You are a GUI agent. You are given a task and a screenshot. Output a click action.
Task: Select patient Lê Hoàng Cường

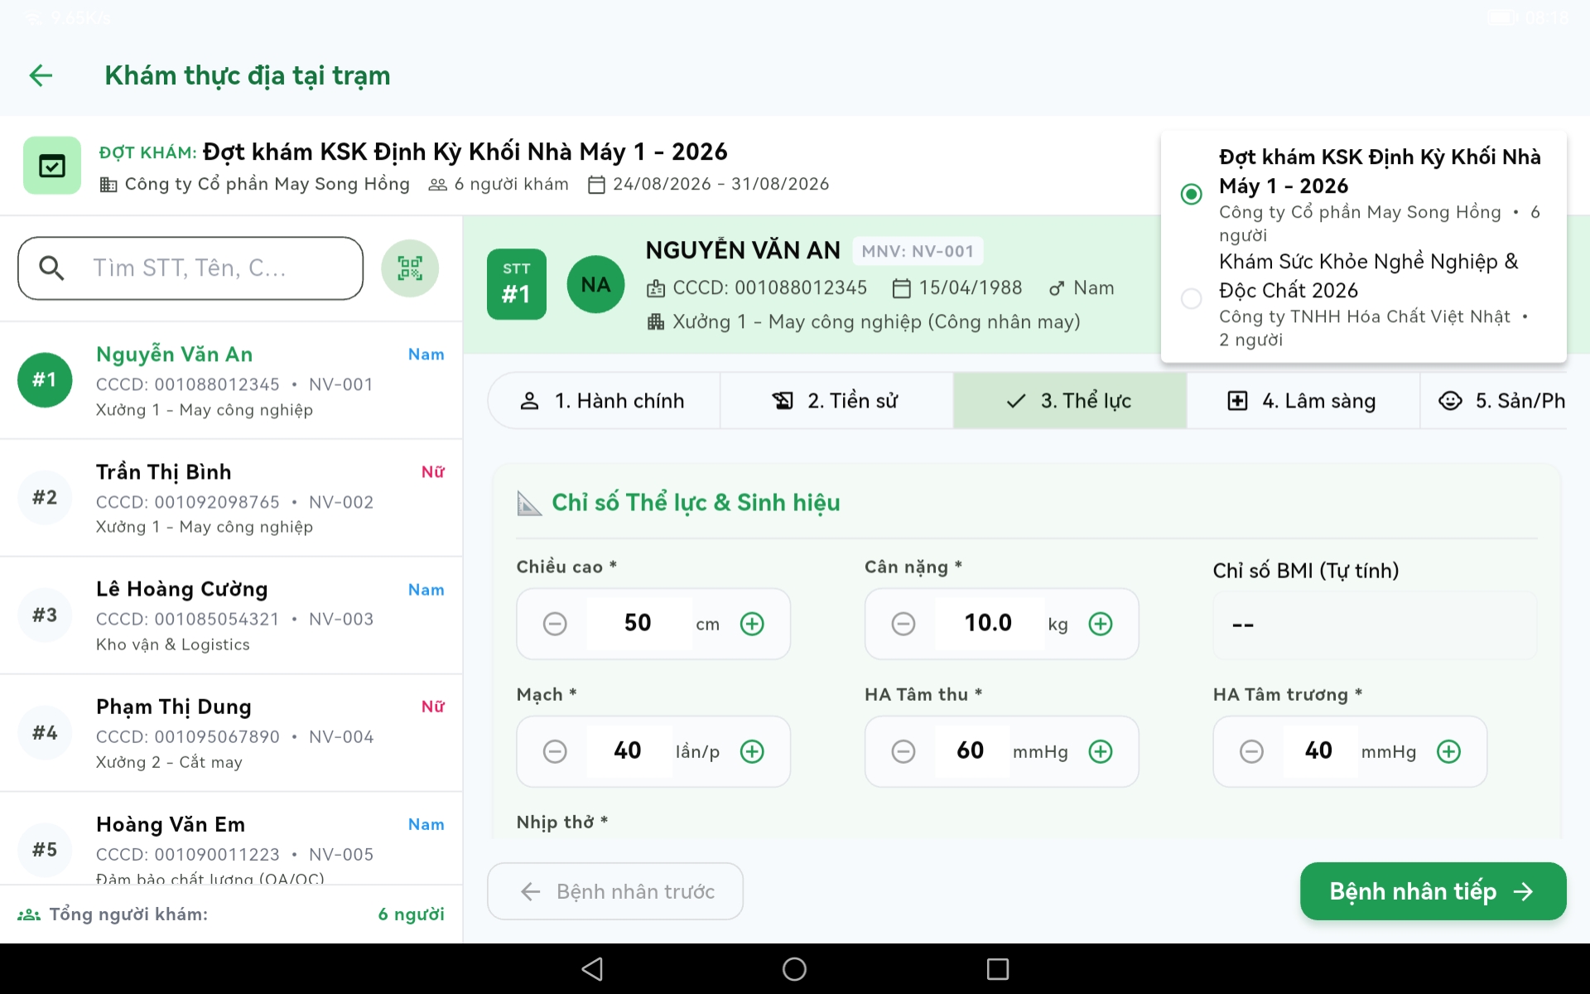(x=231, y=615)
